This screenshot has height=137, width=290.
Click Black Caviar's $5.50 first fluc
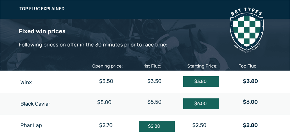pos(155,102)
